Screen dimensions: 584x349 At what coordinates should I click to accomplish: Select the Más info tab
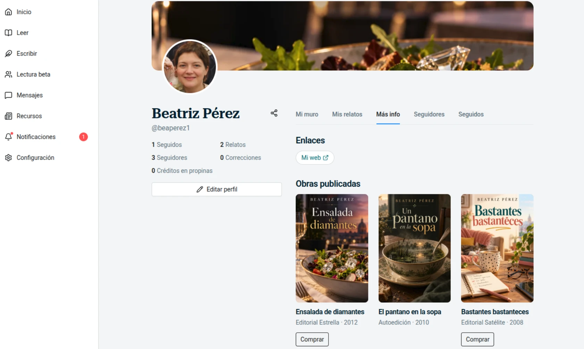(x=388, y=114)
